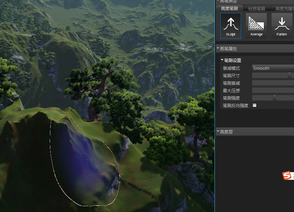The image size is (294, 212).
Task: Click the 最大压感 slider track
Action: tap(273, 91)
